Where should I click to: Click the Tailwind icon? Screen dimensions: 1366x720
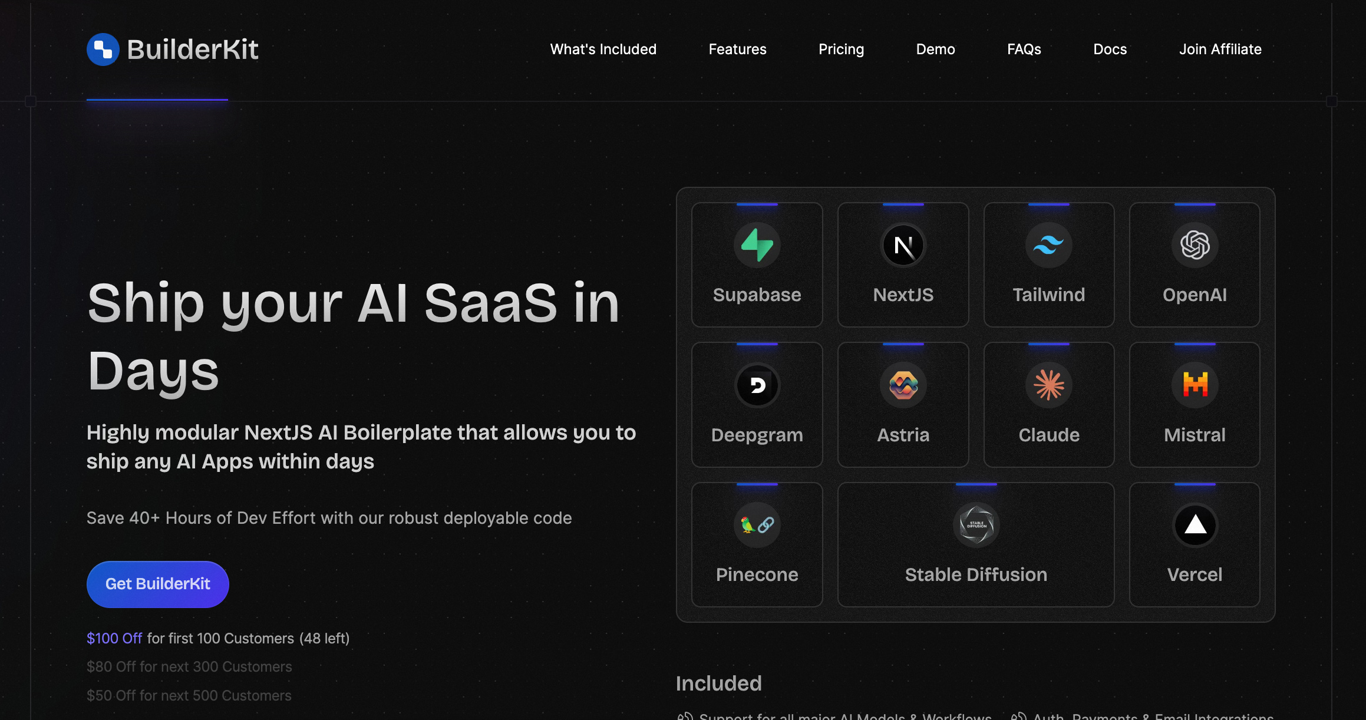1049,245
